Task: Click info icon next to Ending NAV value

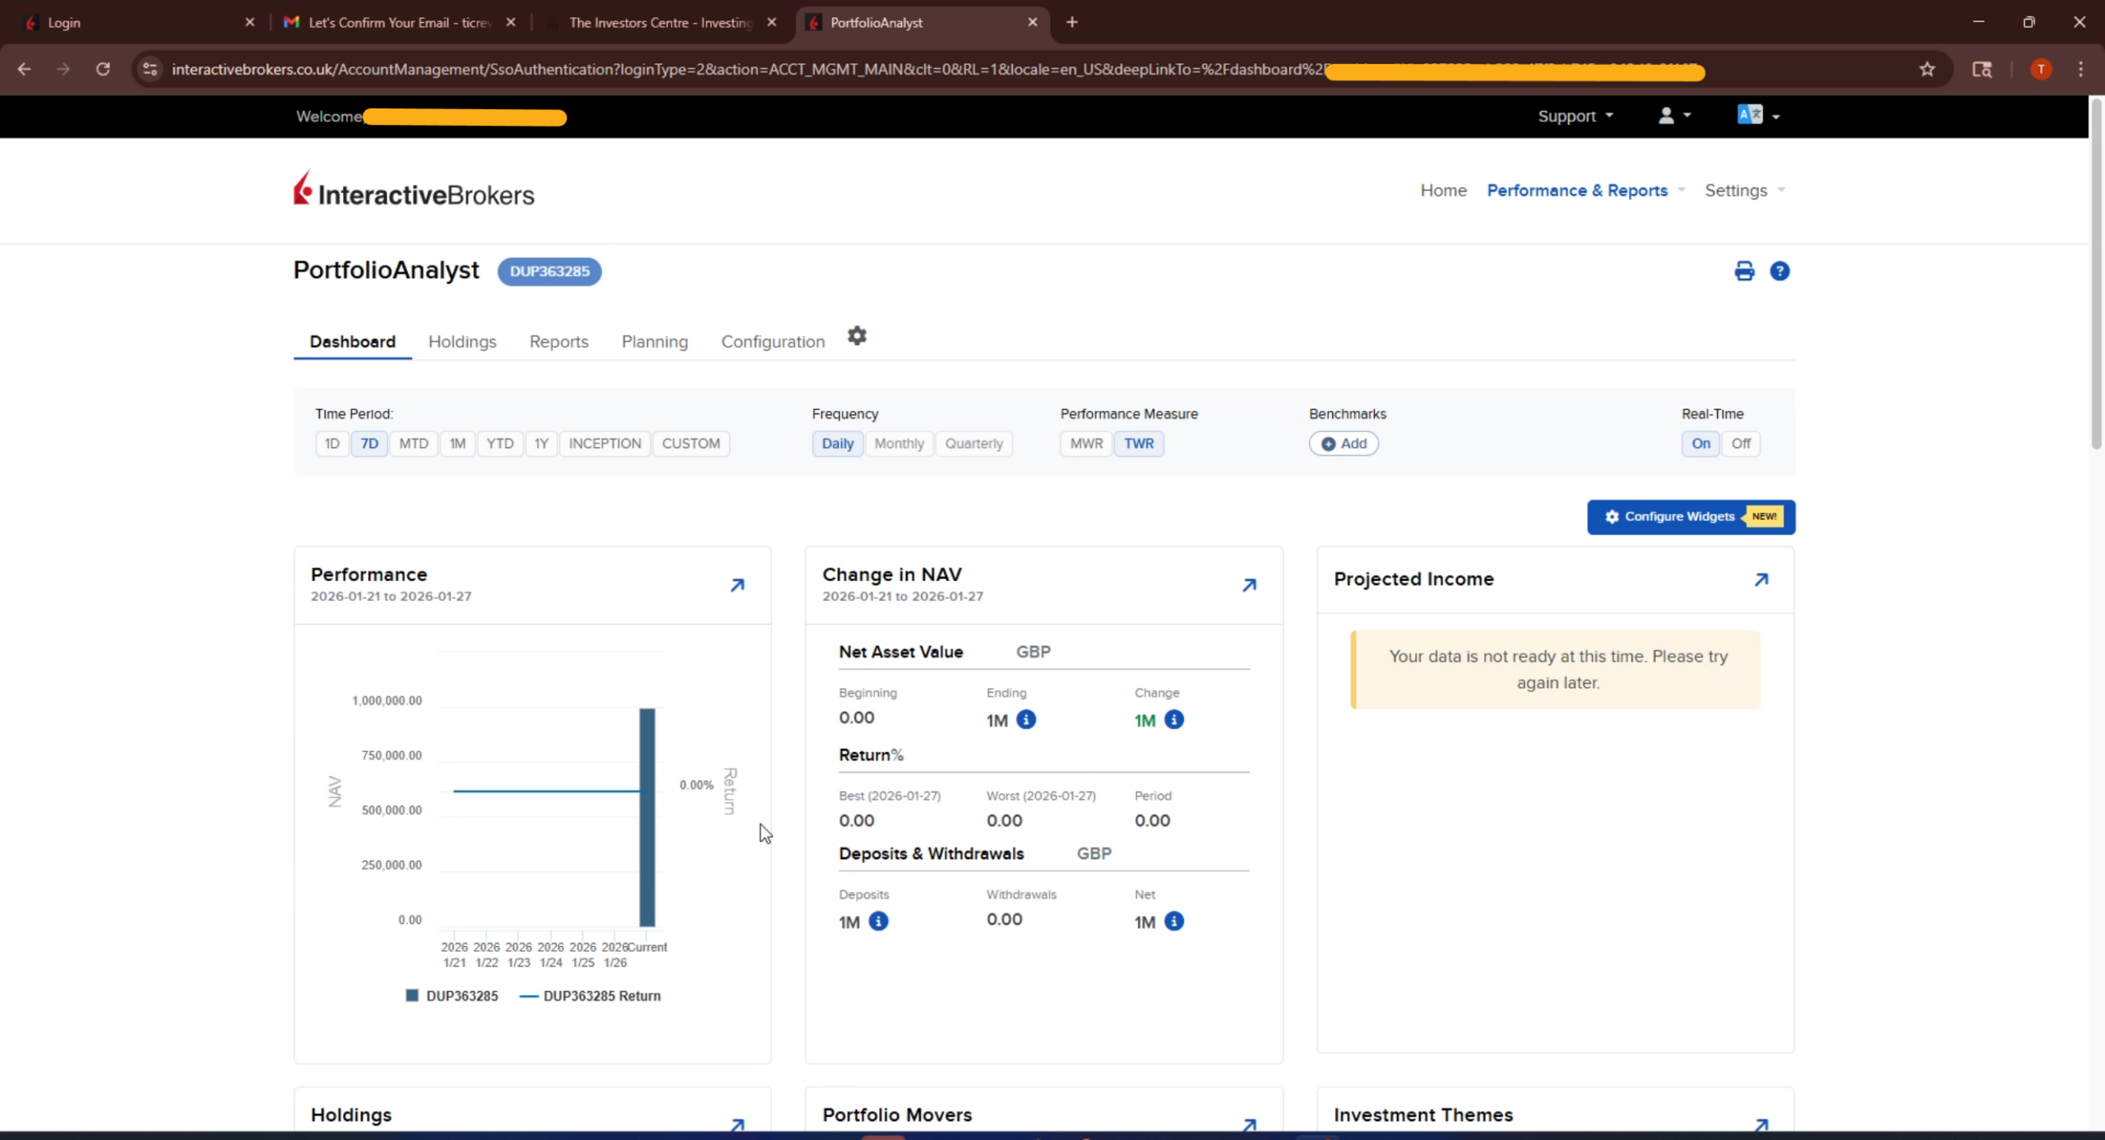Action: 1025,720
